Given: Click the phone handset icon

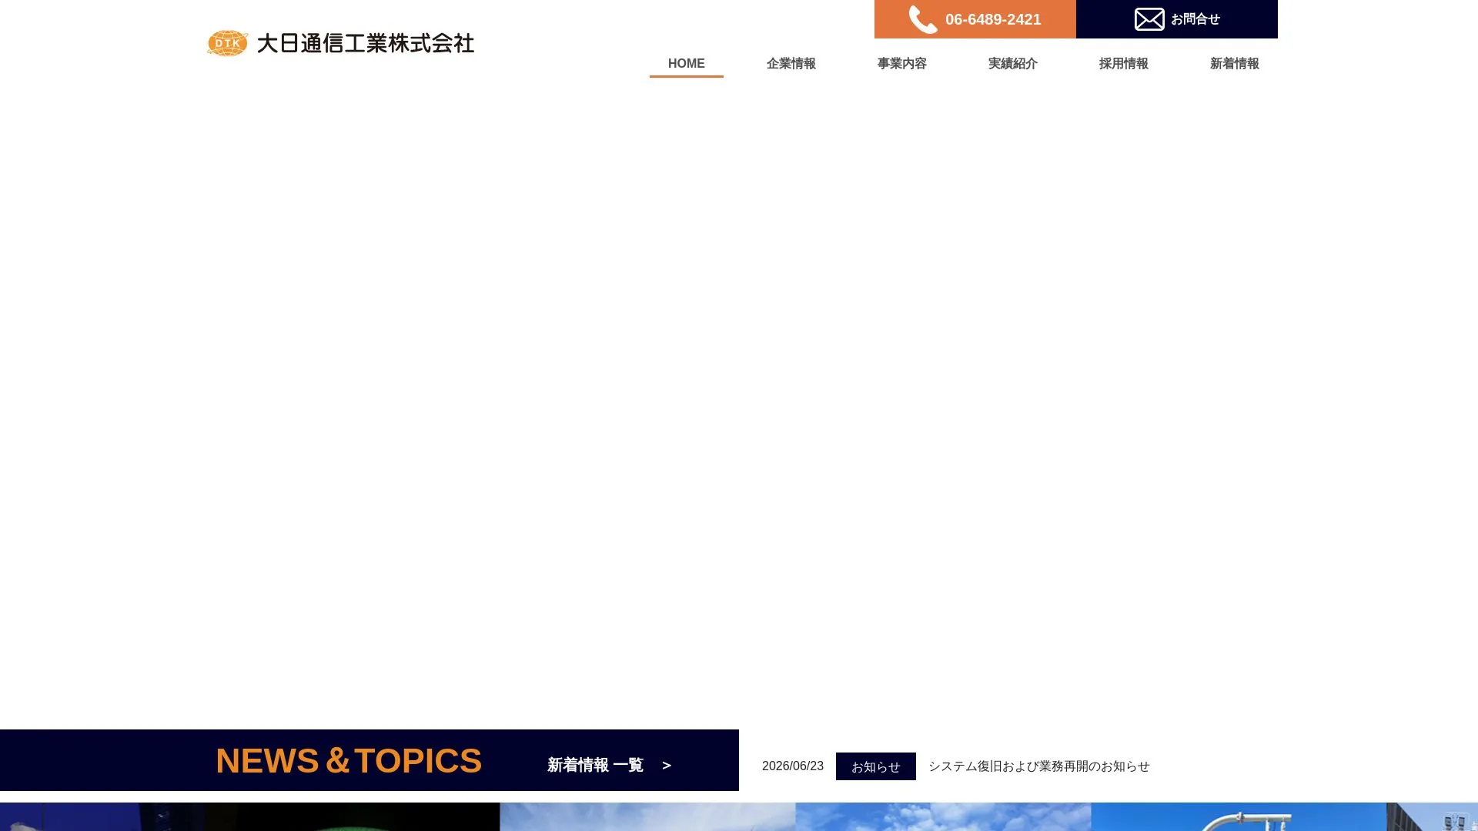Looking at the screenshot, I should pos(922,19).
